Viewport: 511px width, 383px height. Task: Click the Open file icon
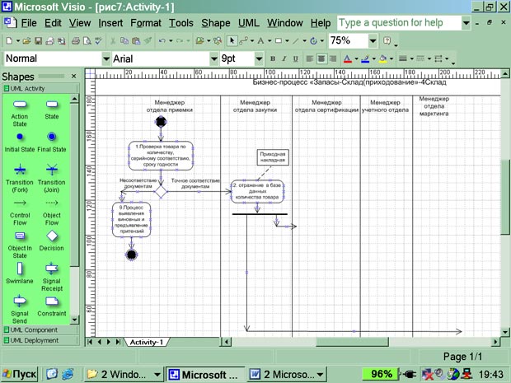(27, 41)
